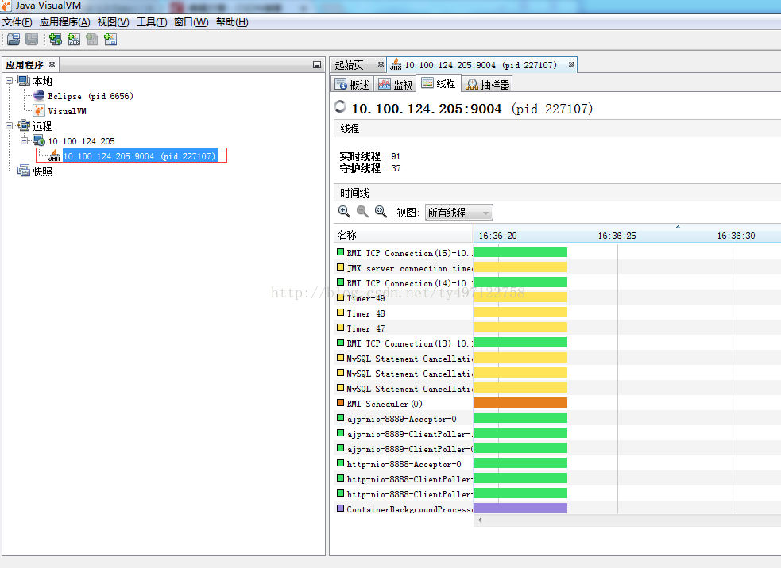Click the purple ContainerBackgroundProcessor timeline bar
This screenshot has width=781, height=568.
coord(520,508)
